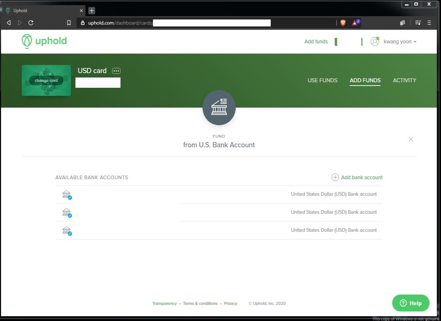The height and width of the screenshot is (321, 441).
Task: Select first bank account row icon
Action: 67,194
